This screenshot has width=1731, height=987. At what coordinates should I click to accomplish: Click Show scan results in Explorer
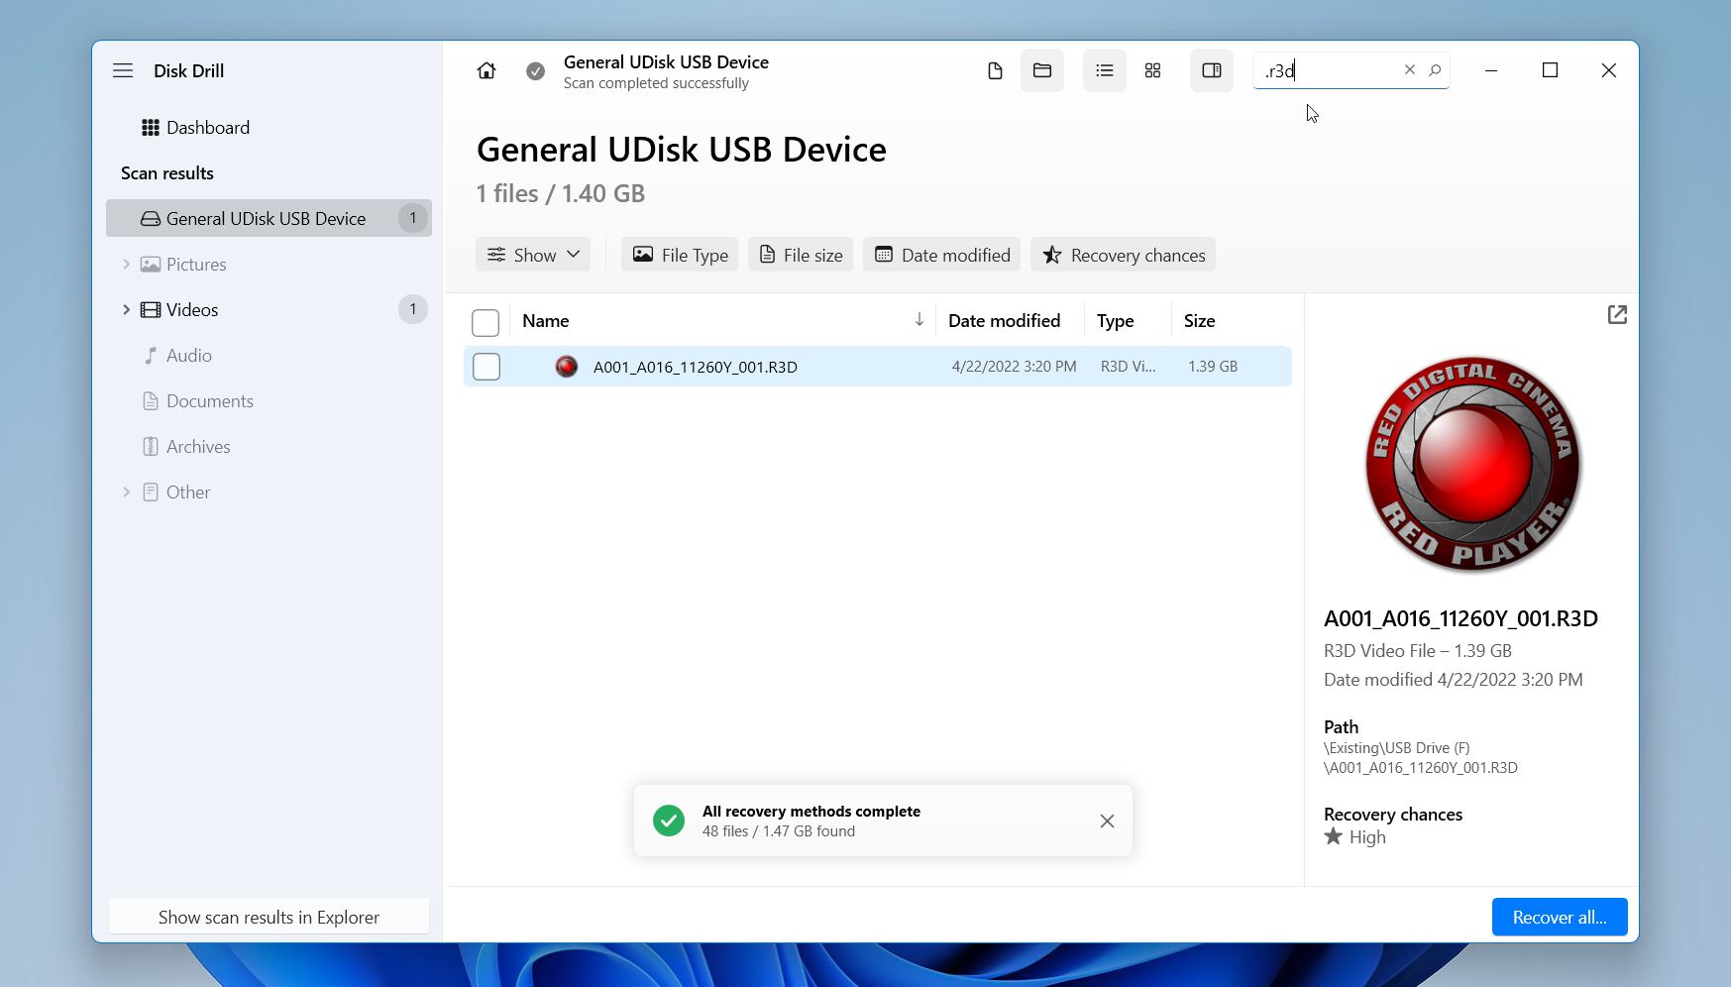tap(269, 917)
